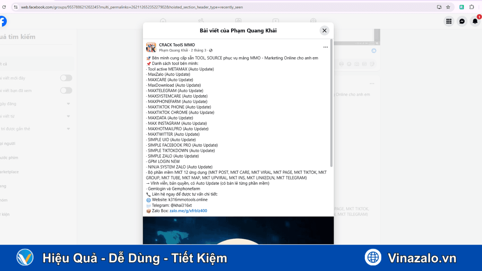The image size is (482, 271).
Task: Open the Groups icon in the top navigation
Action: pos(313,21)
